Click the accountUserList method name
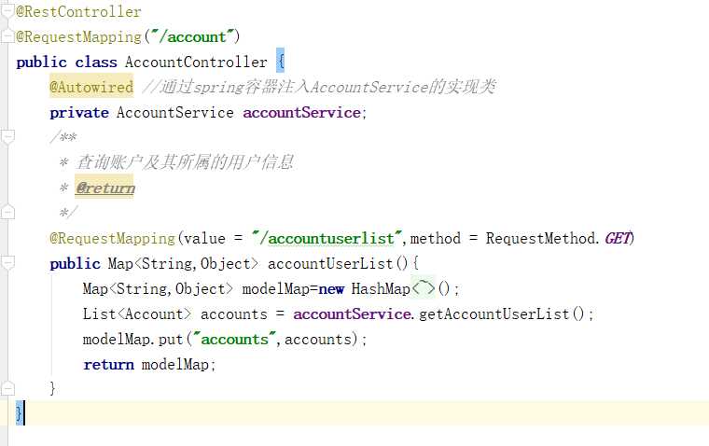This screenshot has width=709, height=446. click(x=330, y=263)
